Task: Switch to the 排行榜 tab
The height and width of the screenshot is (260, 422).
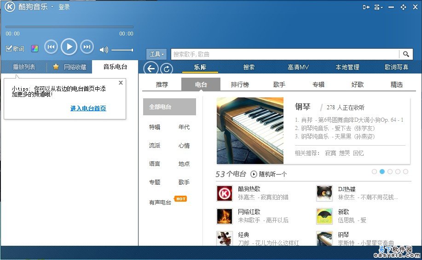Action: pyautogui.click(x=240, y=85)
